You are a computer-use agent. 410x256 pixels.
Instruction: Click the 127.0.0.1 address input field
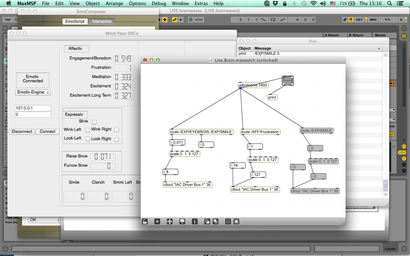33,108
